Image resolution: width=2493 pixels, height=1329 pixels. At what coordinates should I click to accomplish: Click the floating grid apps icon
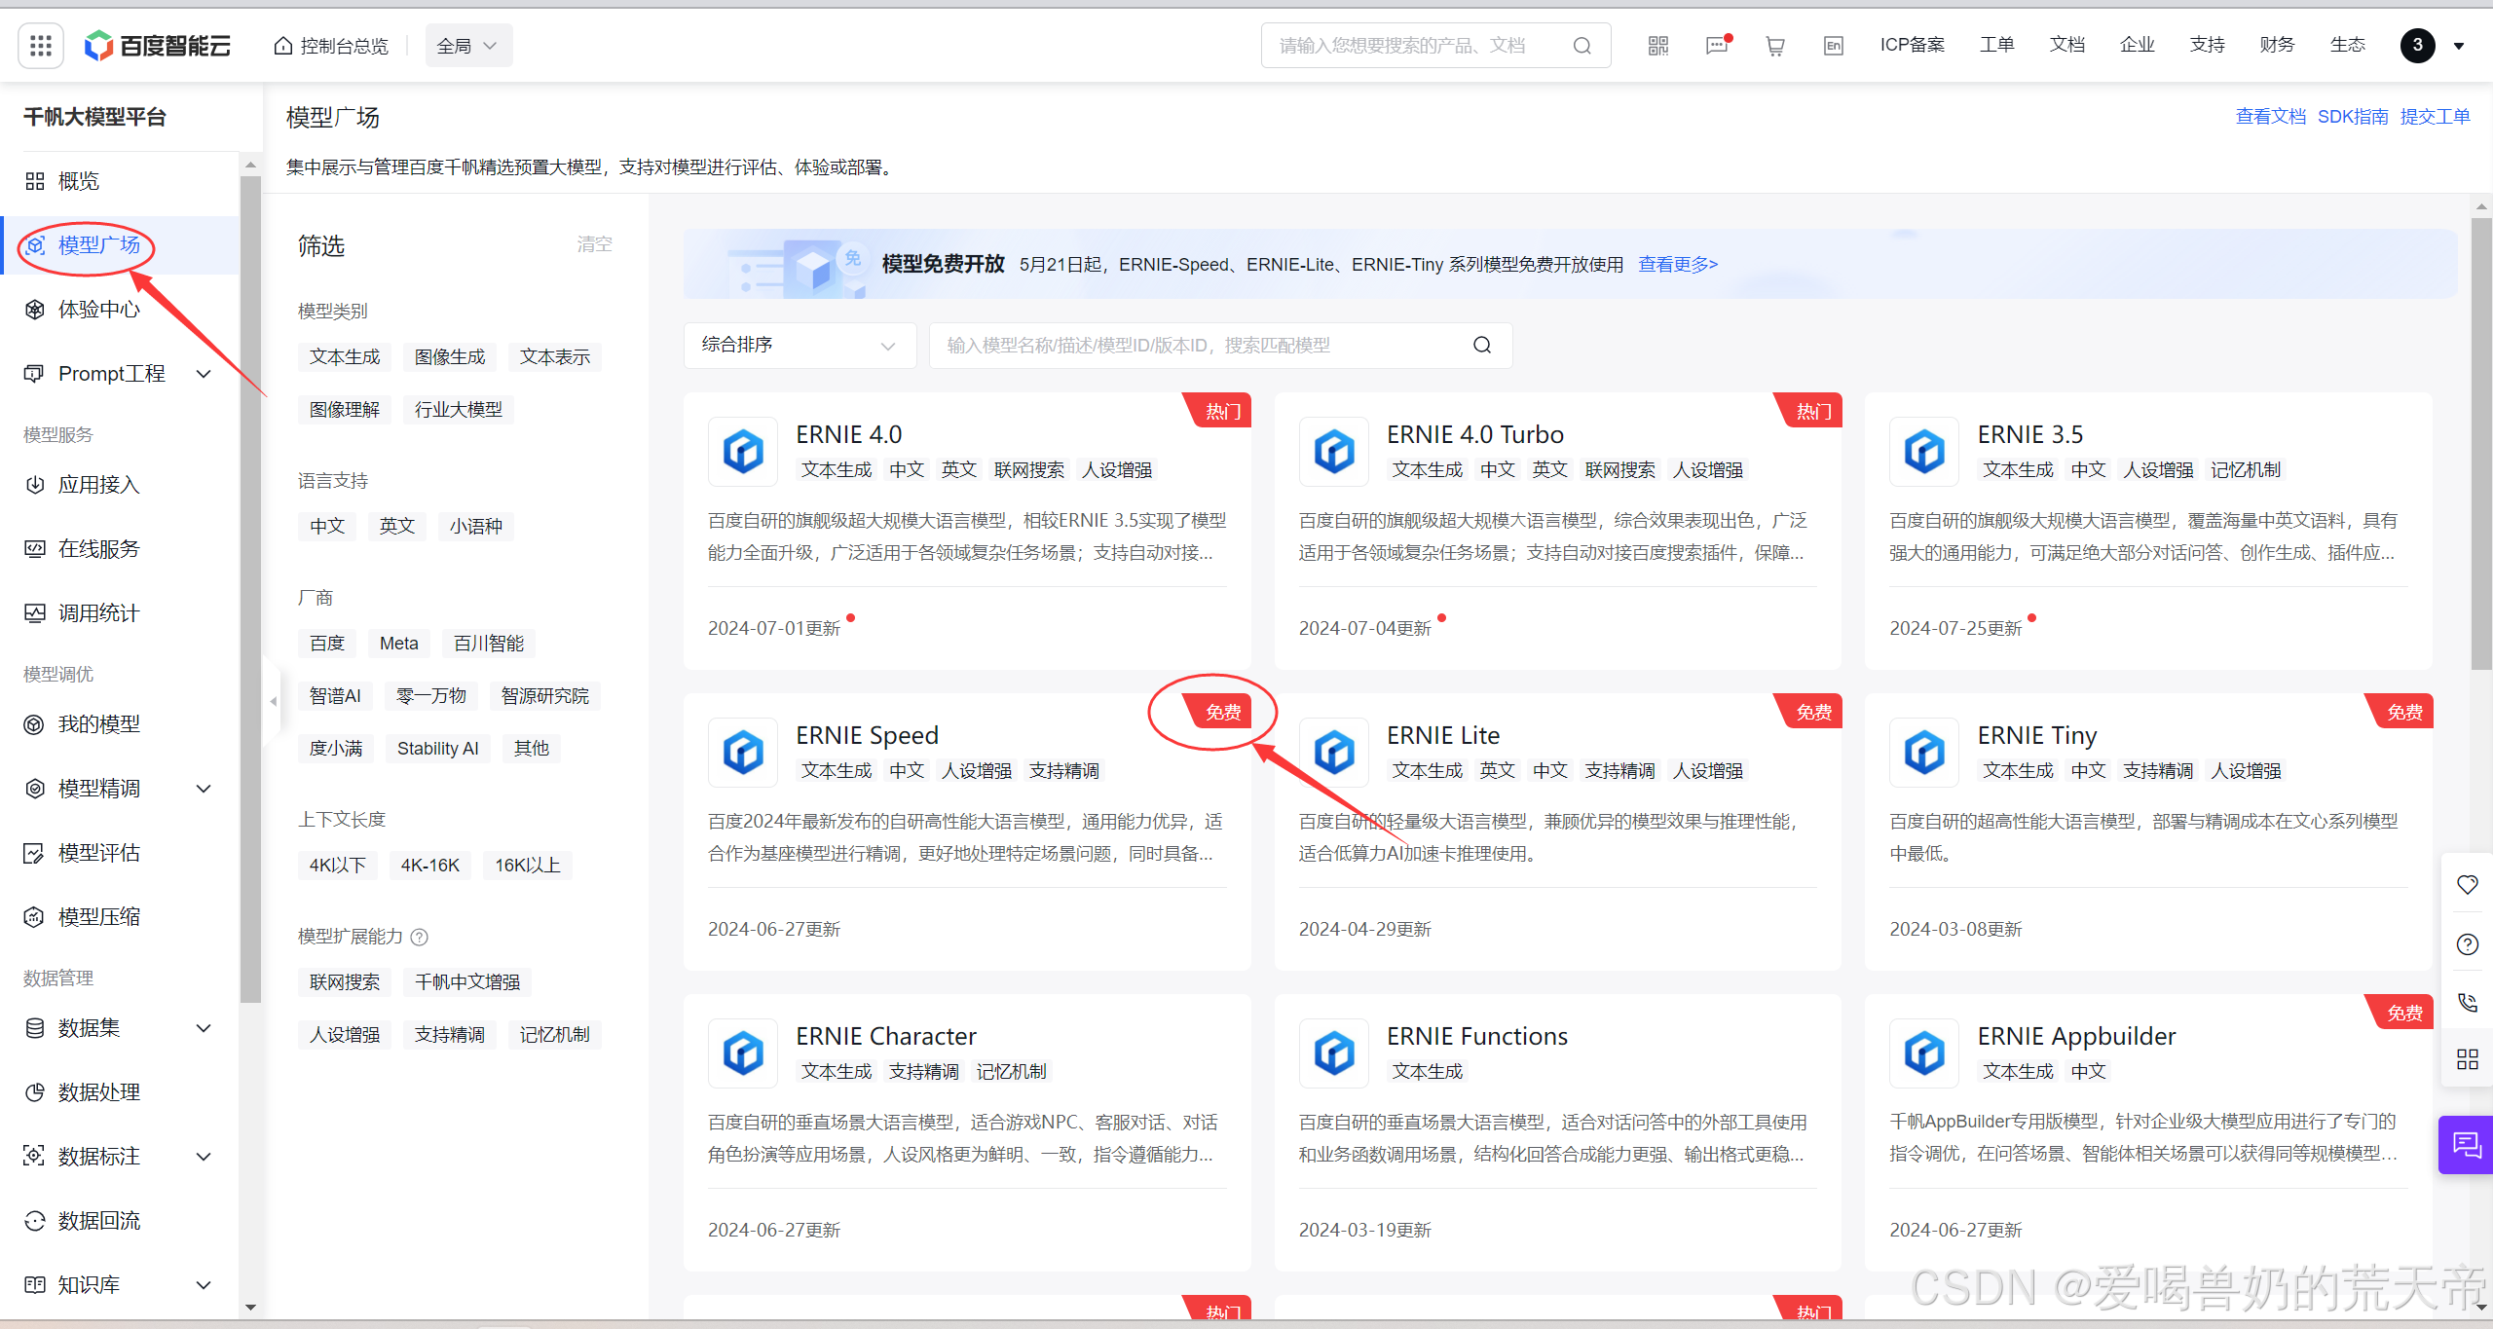(x=2468, y=1059)
